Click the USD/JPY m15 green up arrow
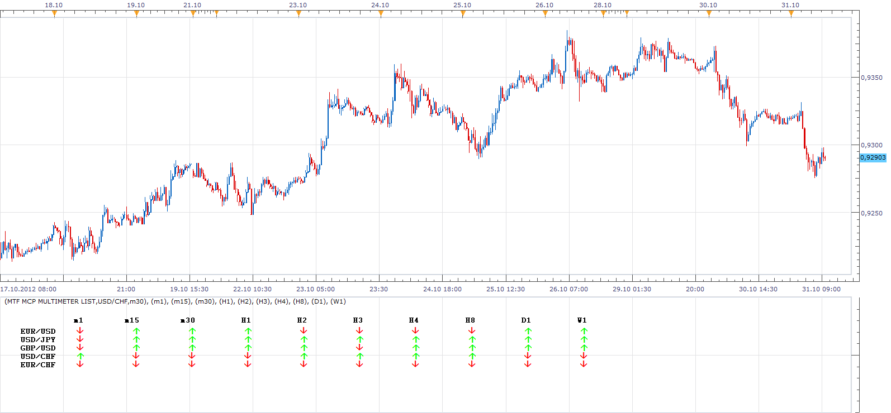Screen dimensions: 891x413 click(x=136, y=339)
